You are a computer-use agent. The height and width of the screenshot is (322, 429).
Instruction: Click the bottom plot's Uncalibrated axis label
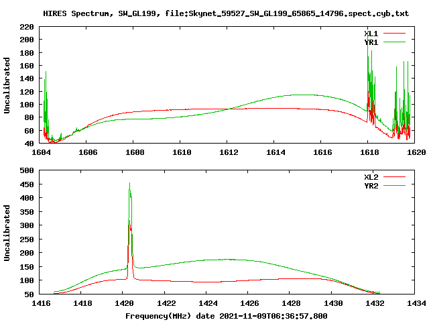click(7, 233)
